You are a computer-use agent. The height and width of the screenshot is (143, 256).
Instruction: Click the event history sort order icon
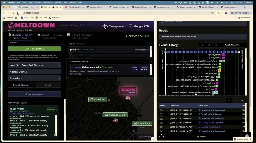pos(202,45)
